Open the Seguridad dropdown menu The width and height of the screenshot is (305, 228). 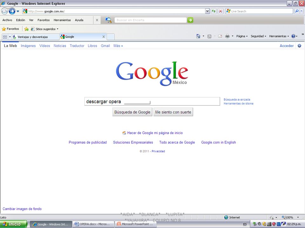tap(258, 36)
